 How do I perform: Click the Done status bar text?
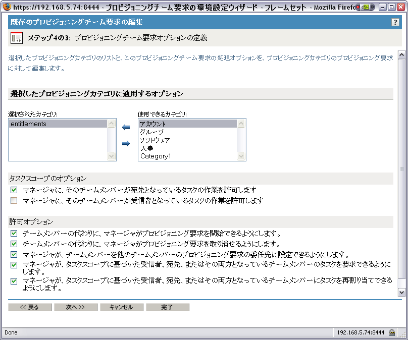(x=11, y=332)
